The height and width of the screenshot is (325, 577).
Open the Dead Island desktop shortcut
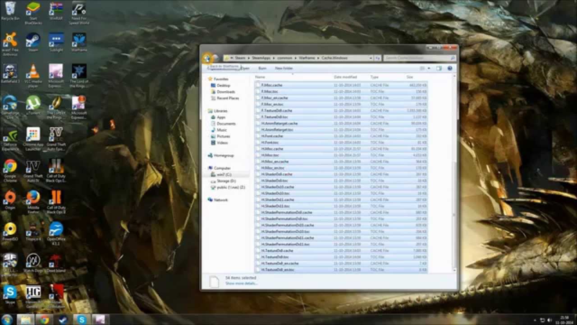pos(56,263)
